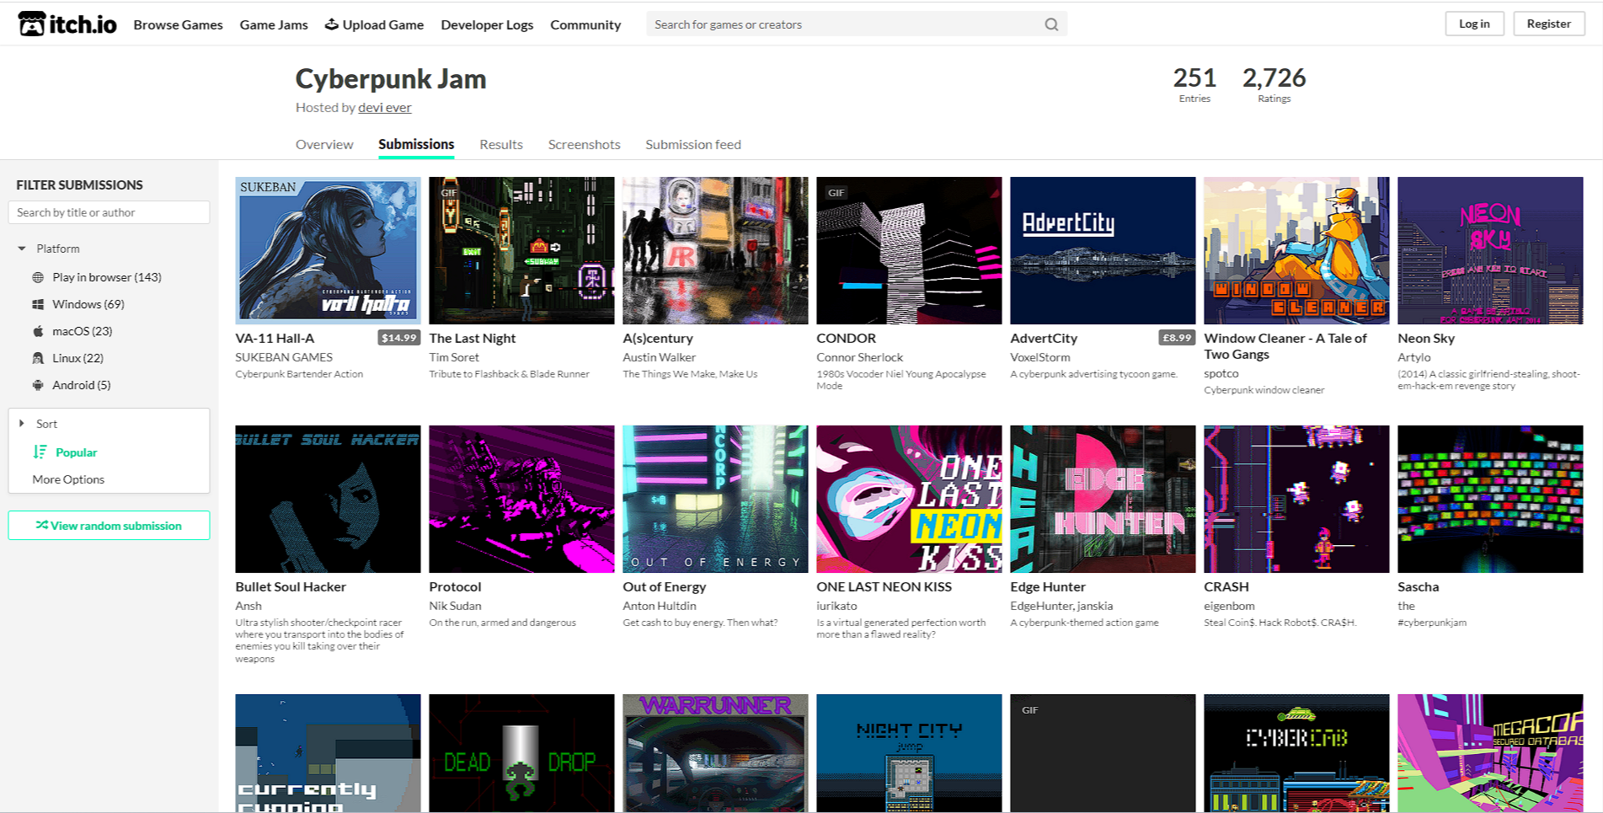Switch to the Overview tab
Viewport: 1603px width, 813px height.
pyautogui.click(x=324, y=144)
